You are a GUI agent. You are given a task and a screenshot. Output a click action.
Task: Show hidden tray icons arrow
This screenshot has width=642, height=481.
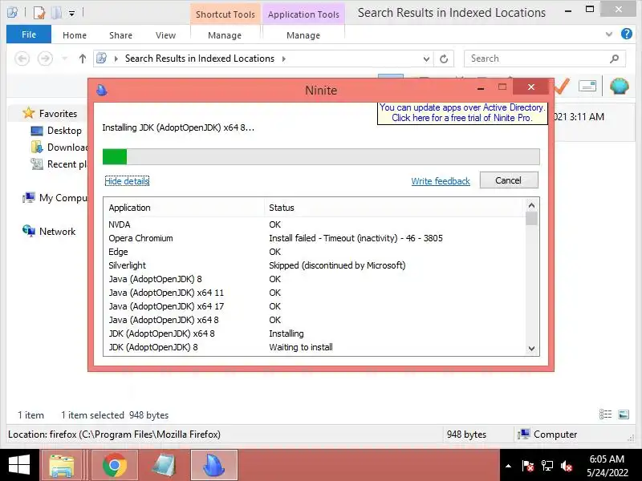click(508, 466)
